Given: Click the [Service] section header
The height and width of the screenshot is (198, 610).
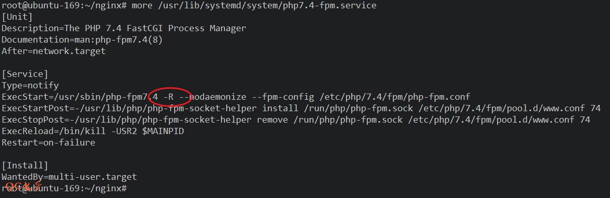Looking at the screenshot, I should (x=25, y=74).
